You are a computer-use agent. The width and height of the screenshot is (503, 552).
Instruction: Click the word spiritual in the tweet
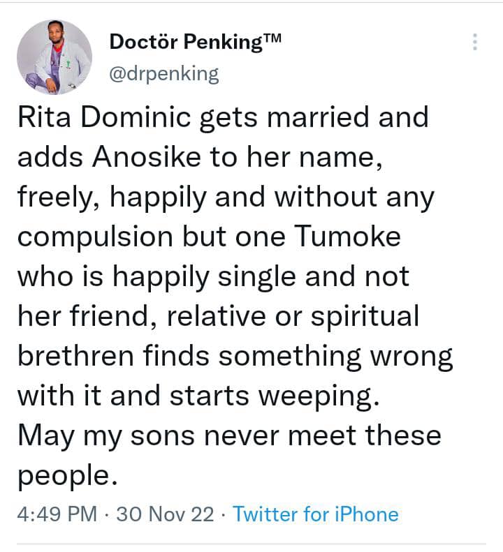point(363,317)
